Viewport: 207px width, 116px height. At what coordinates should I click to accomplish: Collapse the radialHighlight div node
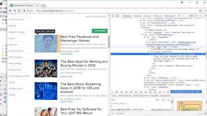[x=143, y=35]
